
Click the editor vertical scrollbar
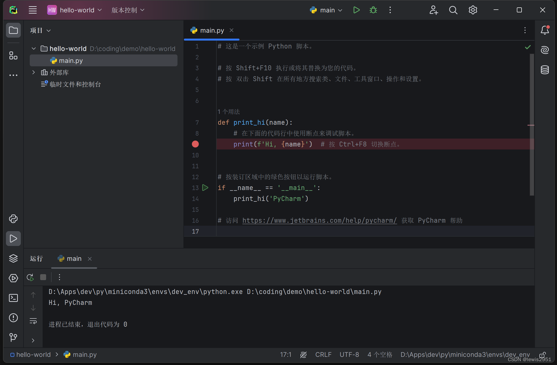[x=532, y=125]
